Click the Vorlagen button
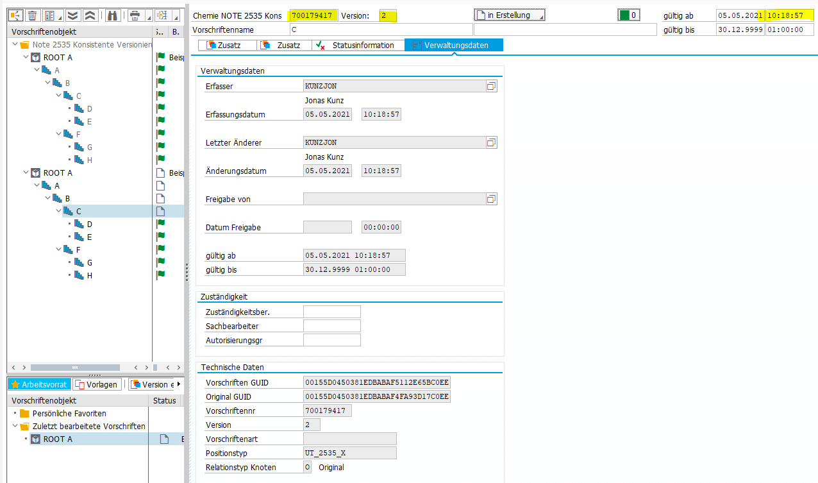The height and width of the screenshot is (483, 818). click(97, 384)
